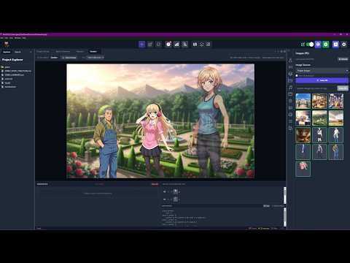Viewport: 350px width, 263px height.
Task: Select the colorful city street thumbnail
Action: click(x=336, y=101)
